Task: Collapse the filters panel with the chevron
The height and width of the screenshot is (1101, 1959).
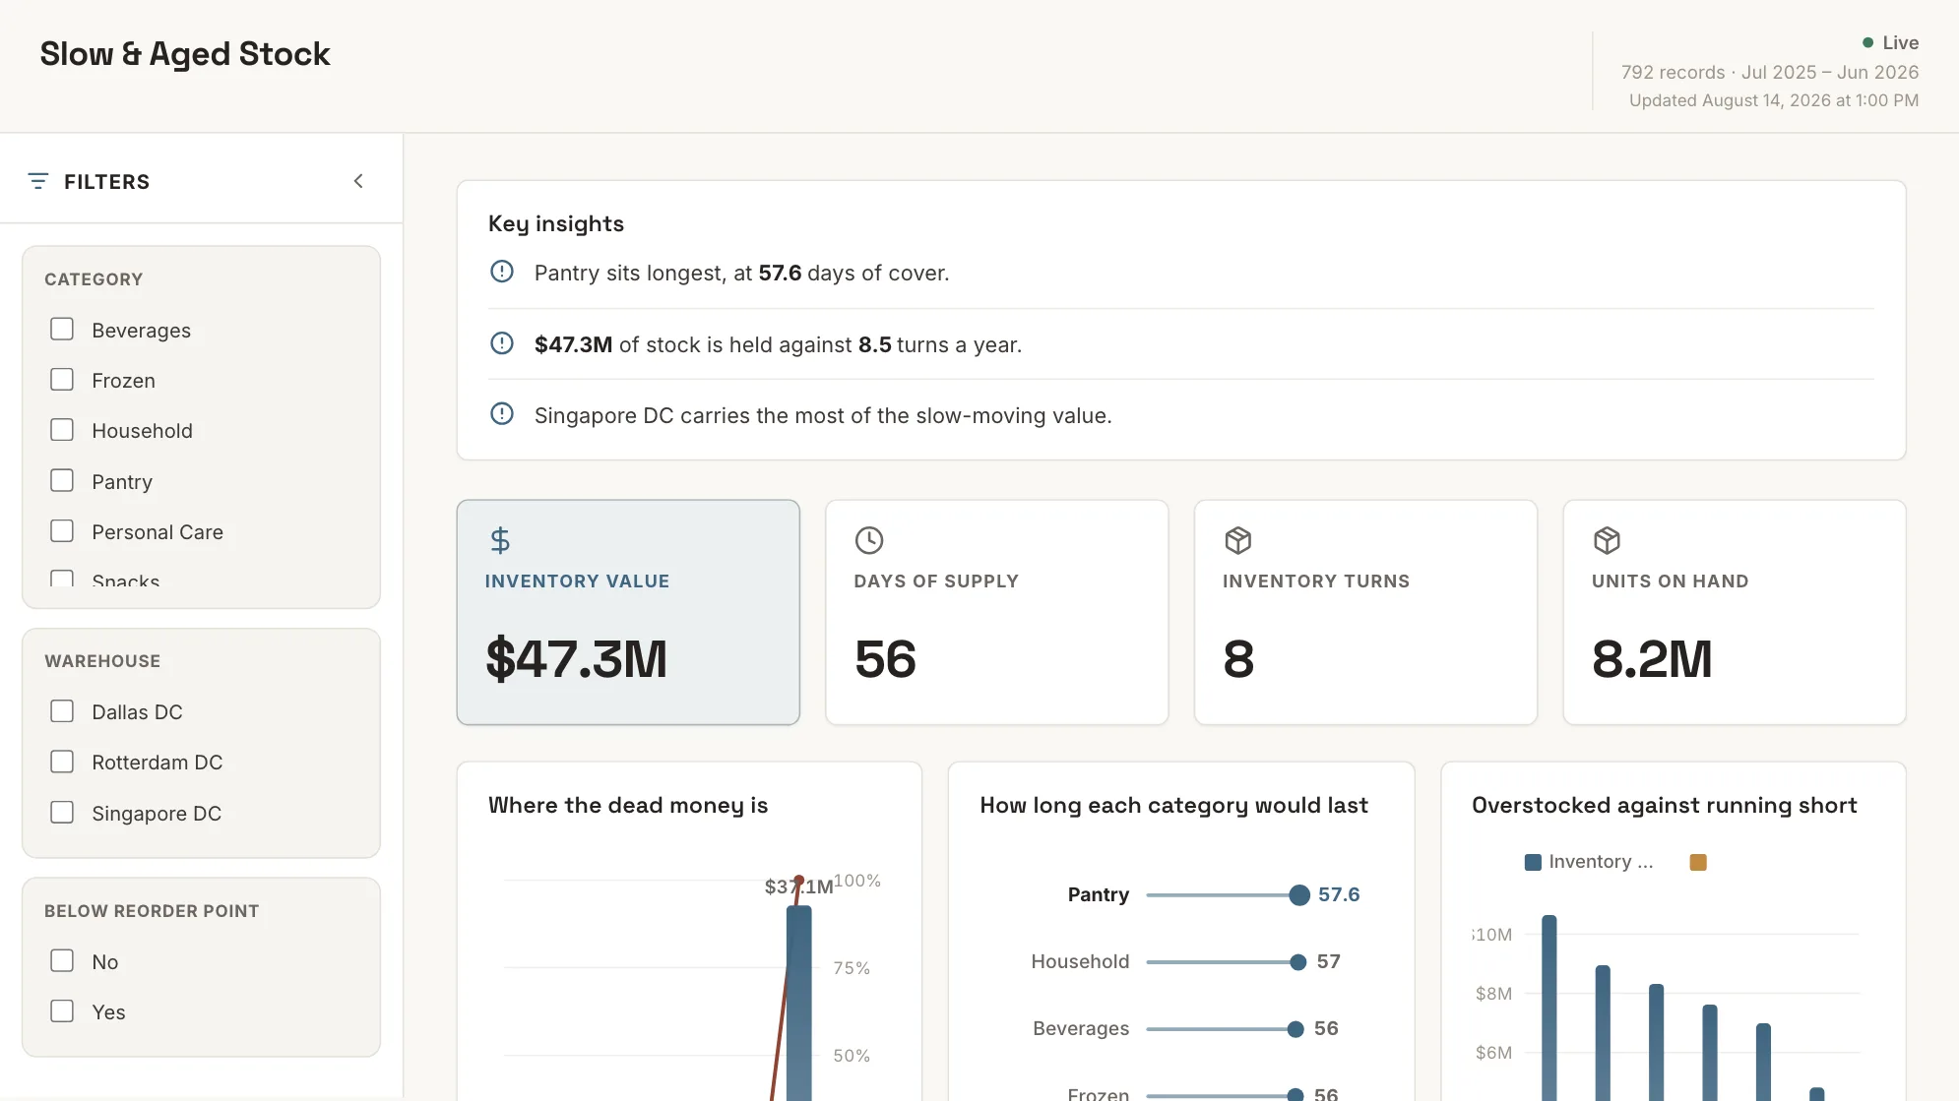Action: 358,181
